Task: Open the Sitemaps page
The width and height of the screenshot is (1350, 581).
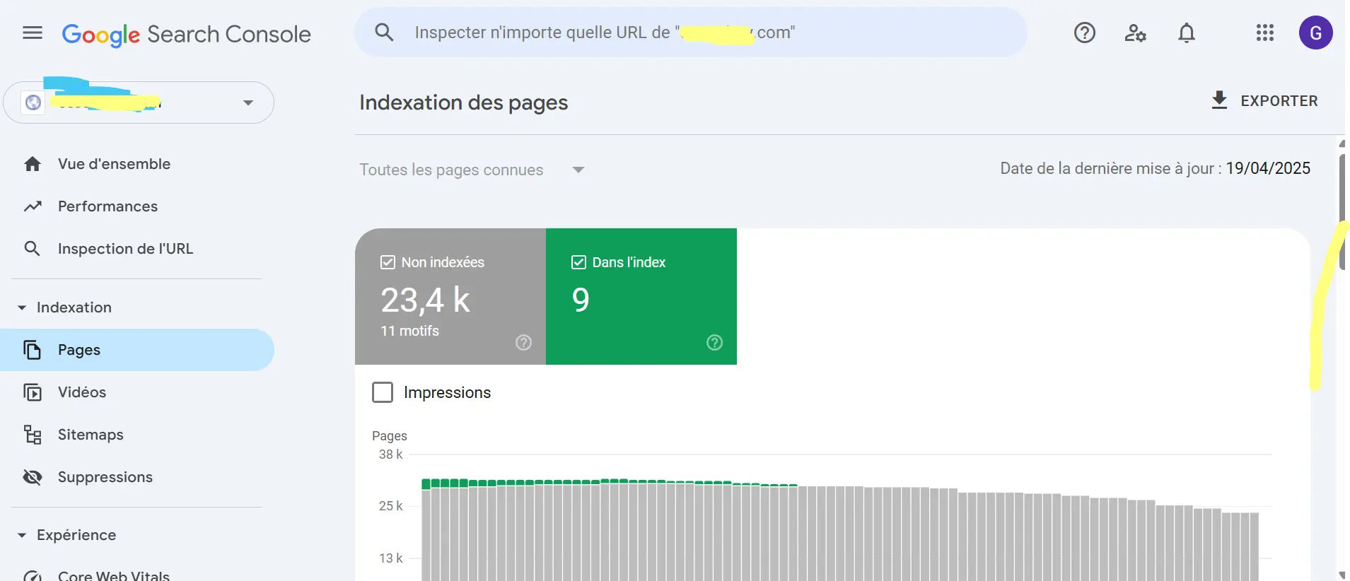Action: coord(91,435)
